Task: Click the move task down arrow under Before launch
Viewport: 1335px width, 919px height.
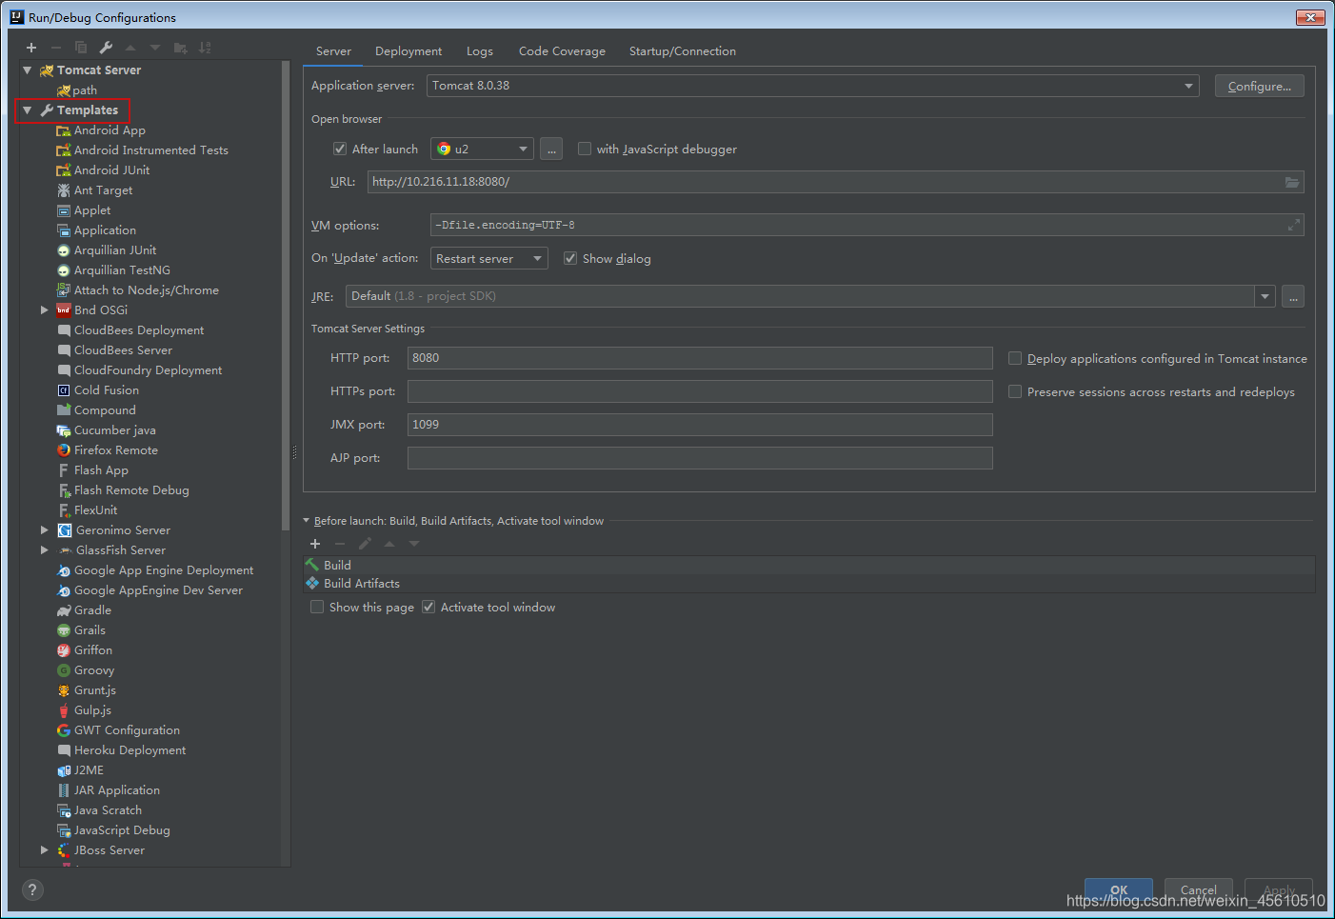Action: (414, 544)
